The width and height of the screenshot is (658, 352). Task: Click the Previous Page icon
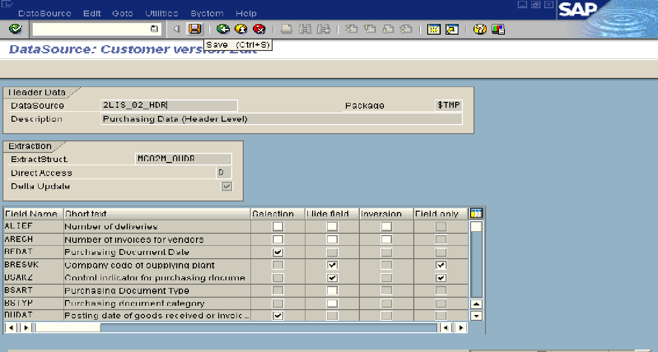(369, 29)
